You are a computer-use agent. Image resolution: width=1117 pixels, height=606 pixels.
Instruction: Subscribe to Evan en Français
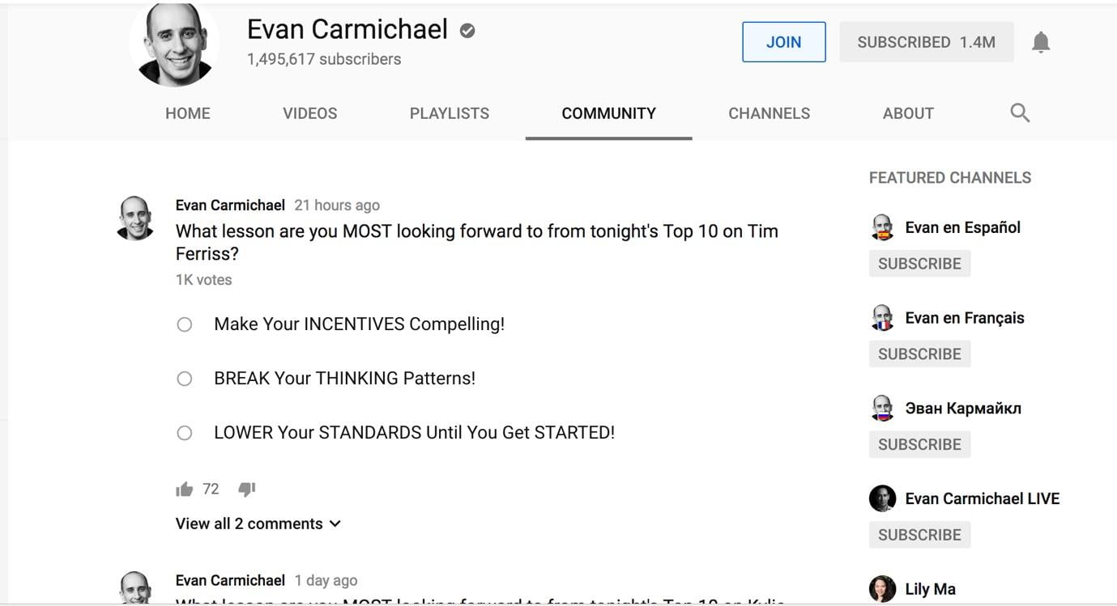(x=919, y=354)
